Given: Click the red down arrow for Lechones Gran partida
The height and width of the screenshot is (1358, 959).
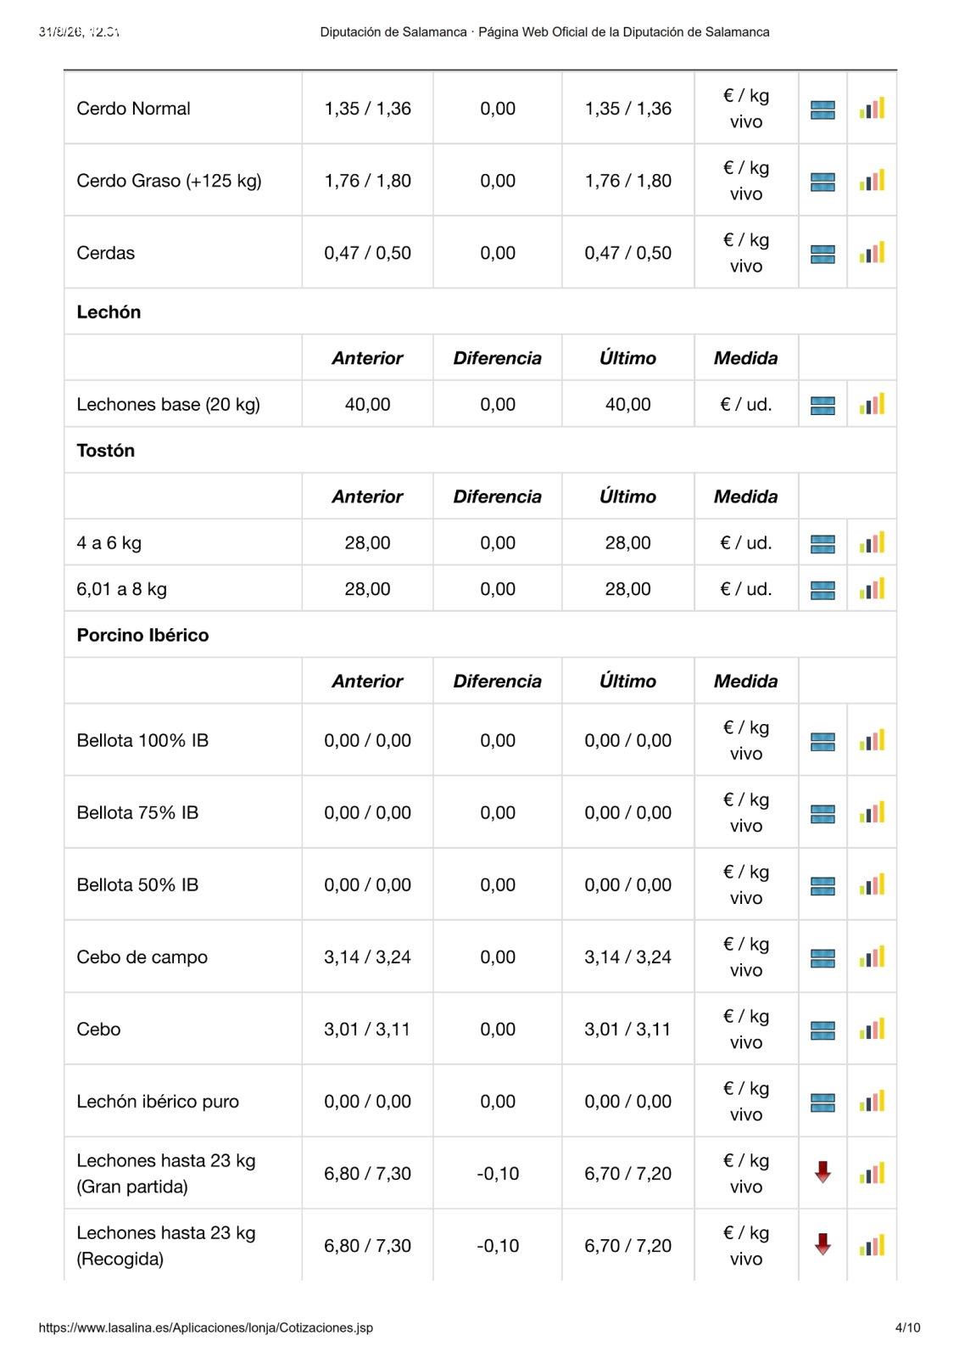Looking at the screenshot, I should tap(822, 1173).
